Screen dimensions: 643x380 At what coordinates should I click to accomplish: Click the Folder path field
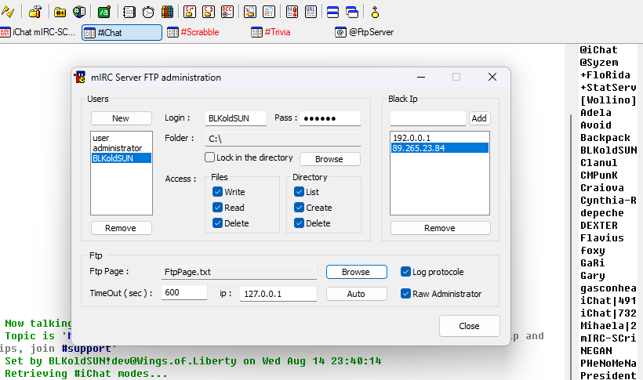[x=282, y=139]
